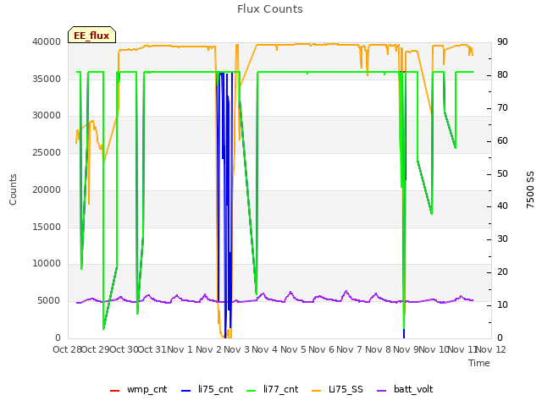Click the 50 right axis tick label
Viewport: 542px width, 406px height.
coord(502,174)
